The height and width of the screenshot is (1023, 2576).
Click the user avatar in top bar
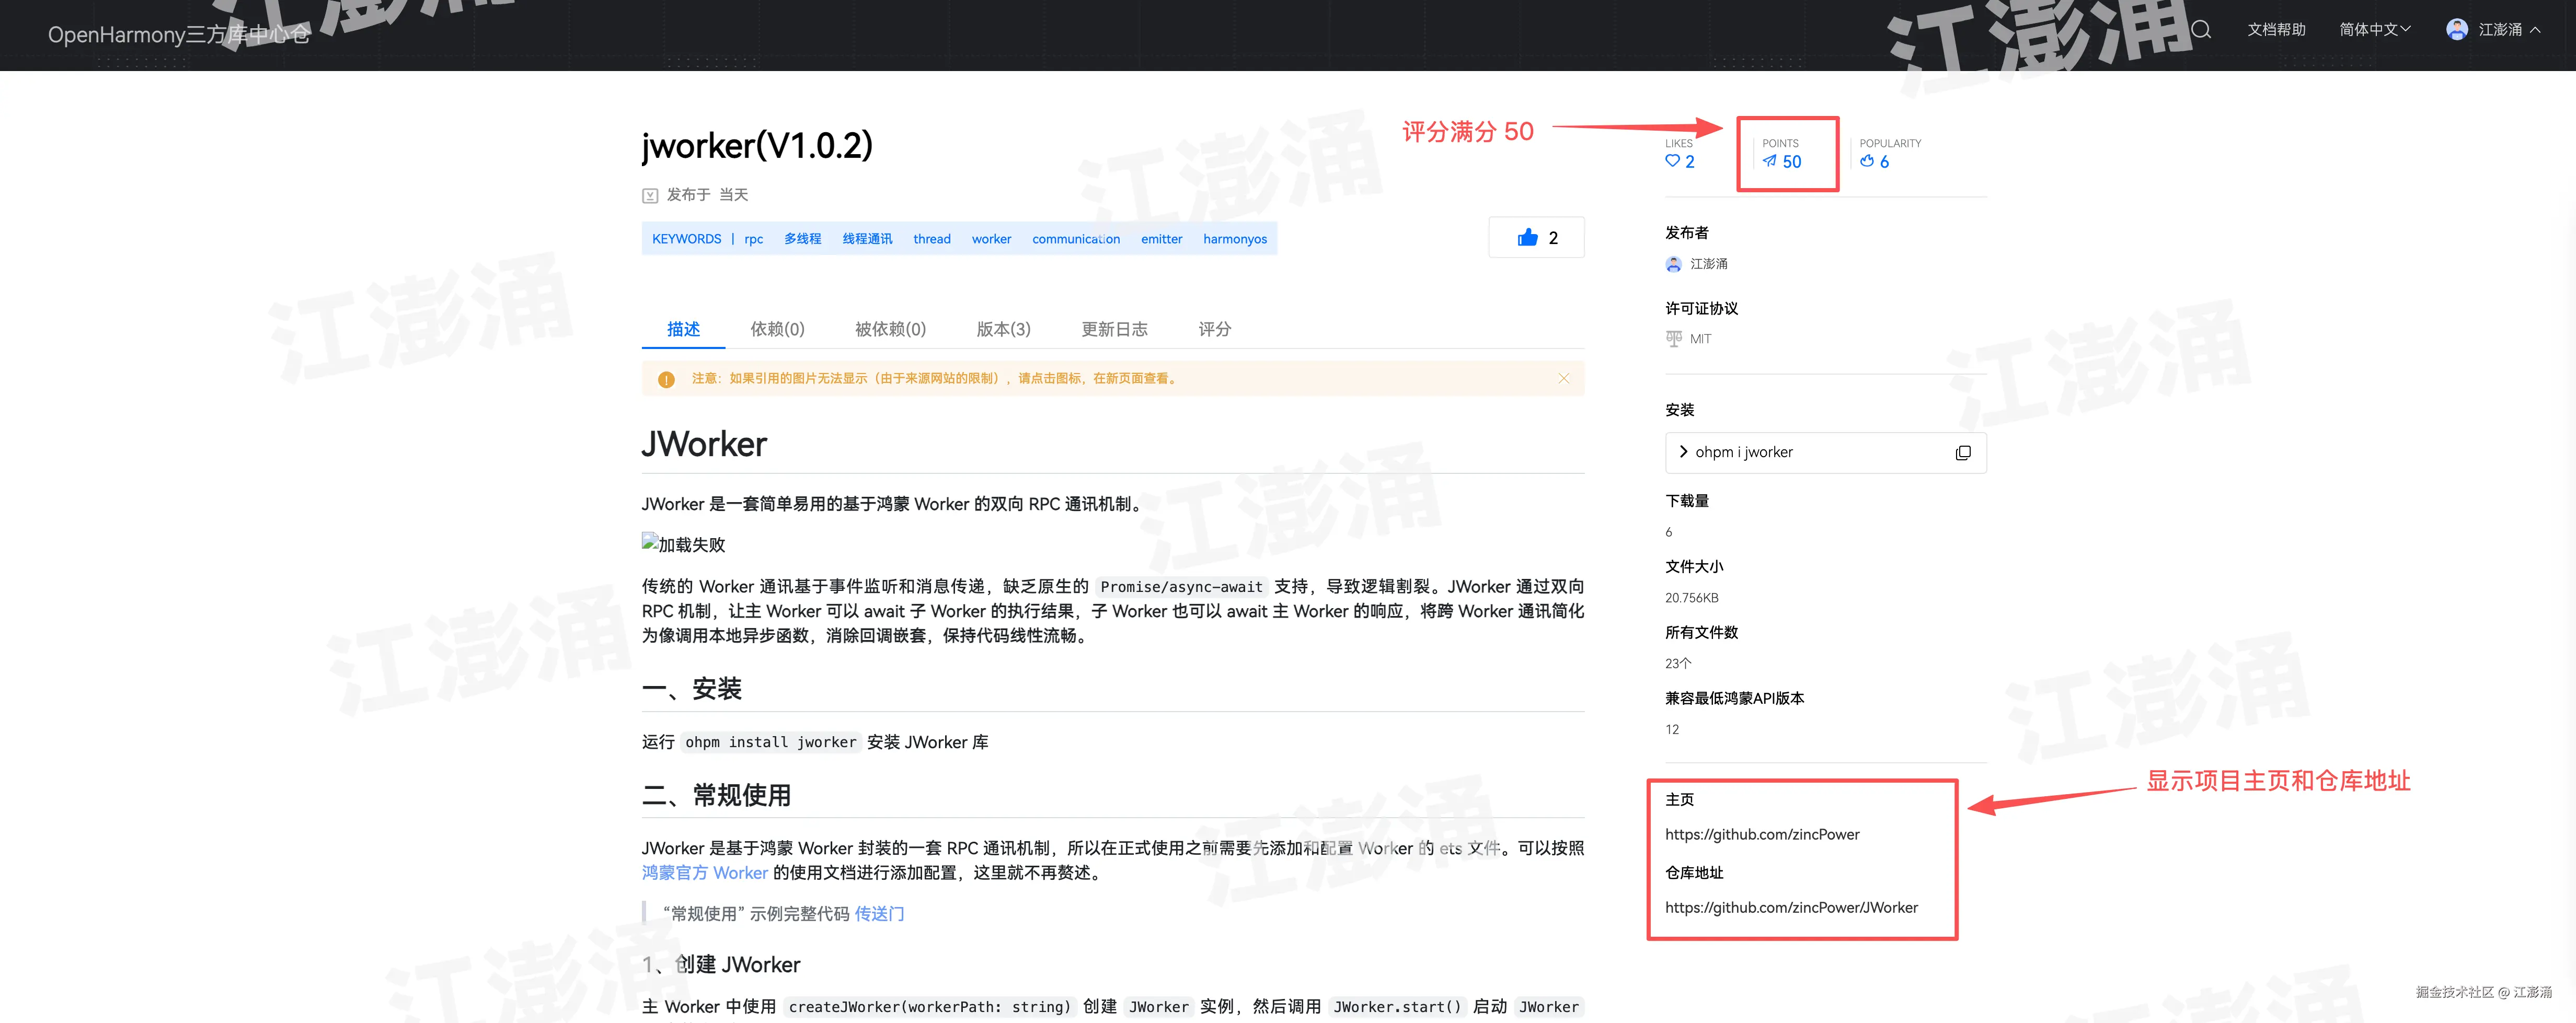click(2456, 30)
